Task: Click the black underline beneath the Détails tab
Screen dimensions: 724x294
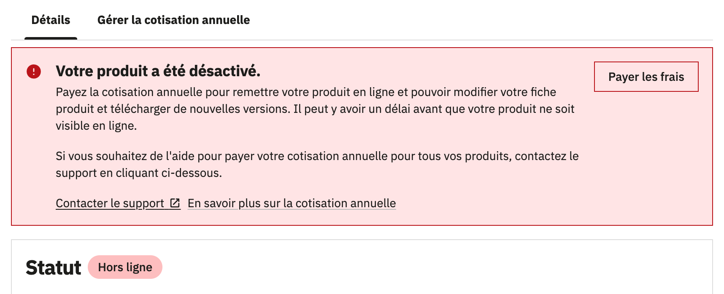Action: coord(51,38)
